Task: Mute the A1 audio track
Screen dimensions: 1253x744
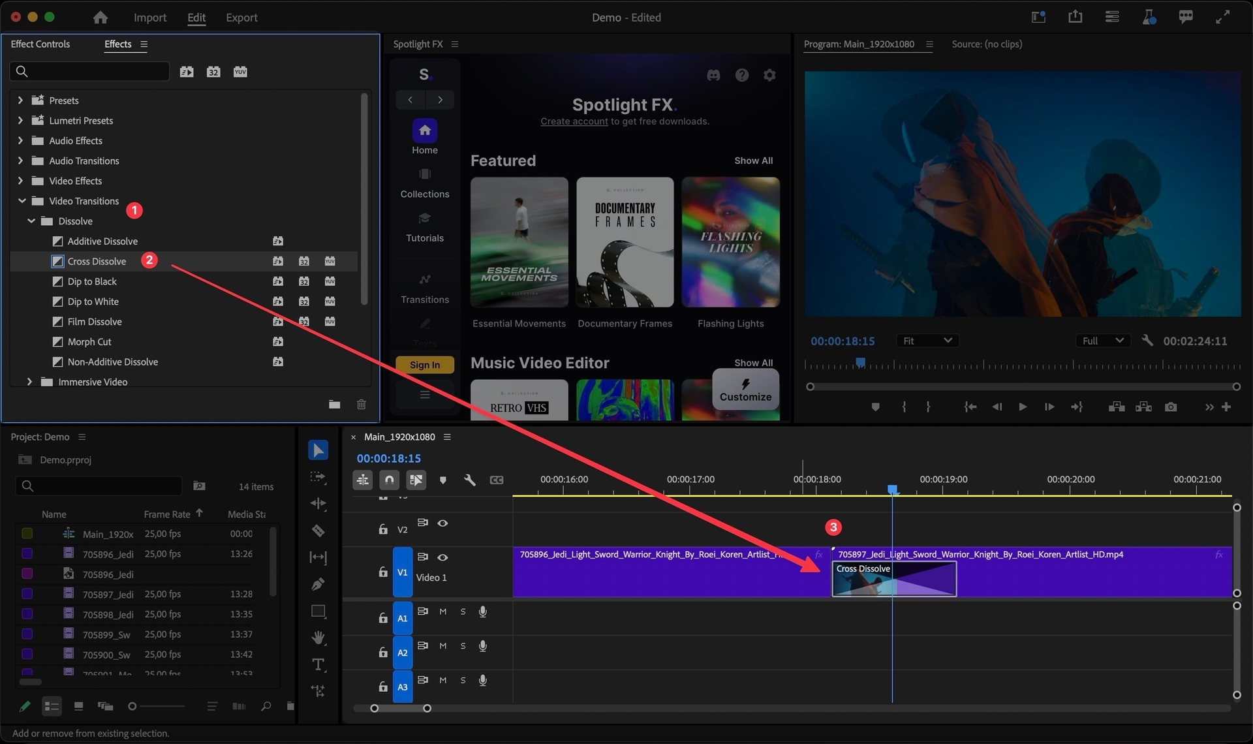Action: 442,612
